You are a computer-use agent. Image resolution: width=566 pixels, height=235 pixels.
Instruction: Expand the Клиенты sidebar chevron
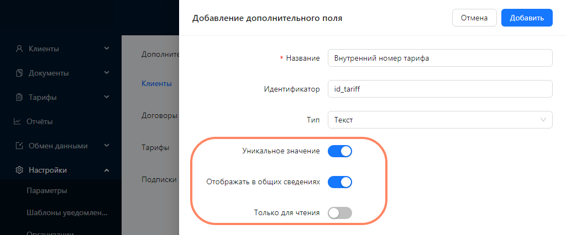click(107, 49)
